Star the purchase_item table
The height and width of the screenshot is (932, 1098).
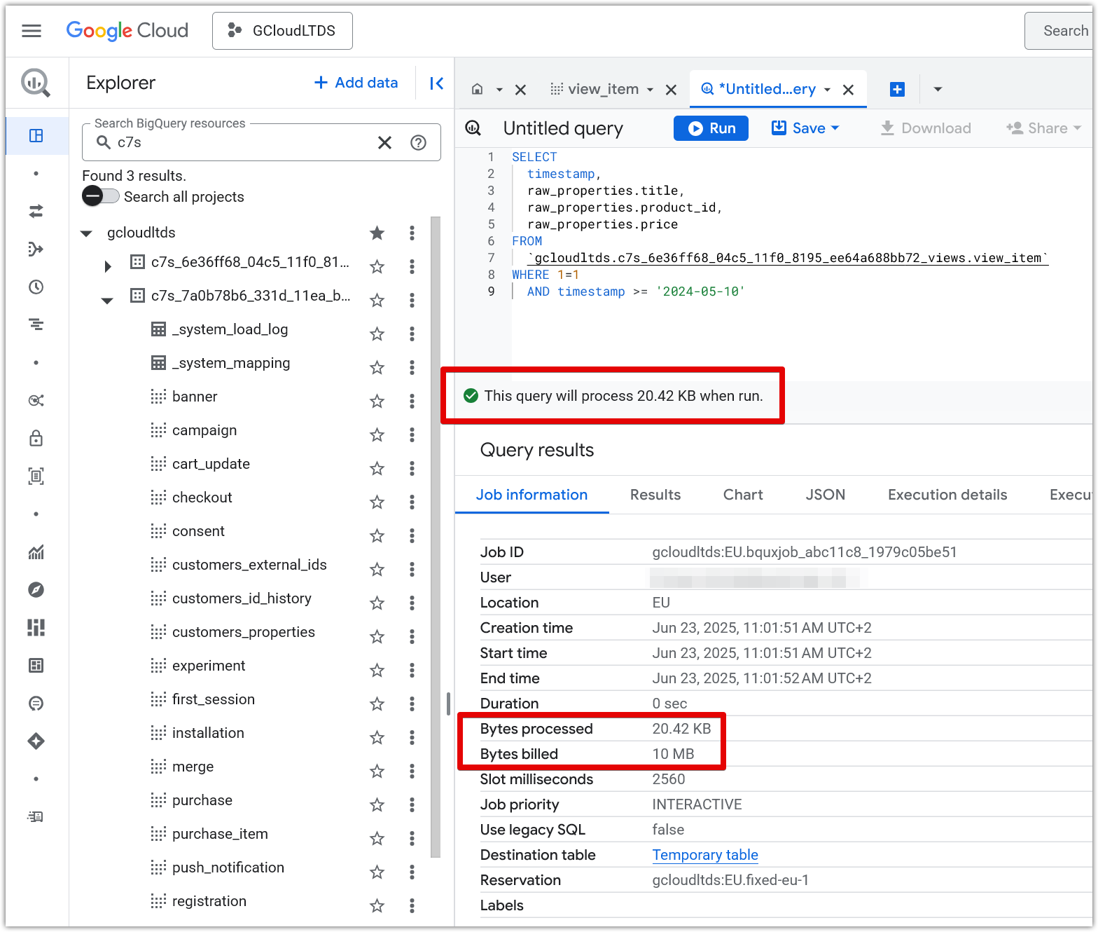377,838
